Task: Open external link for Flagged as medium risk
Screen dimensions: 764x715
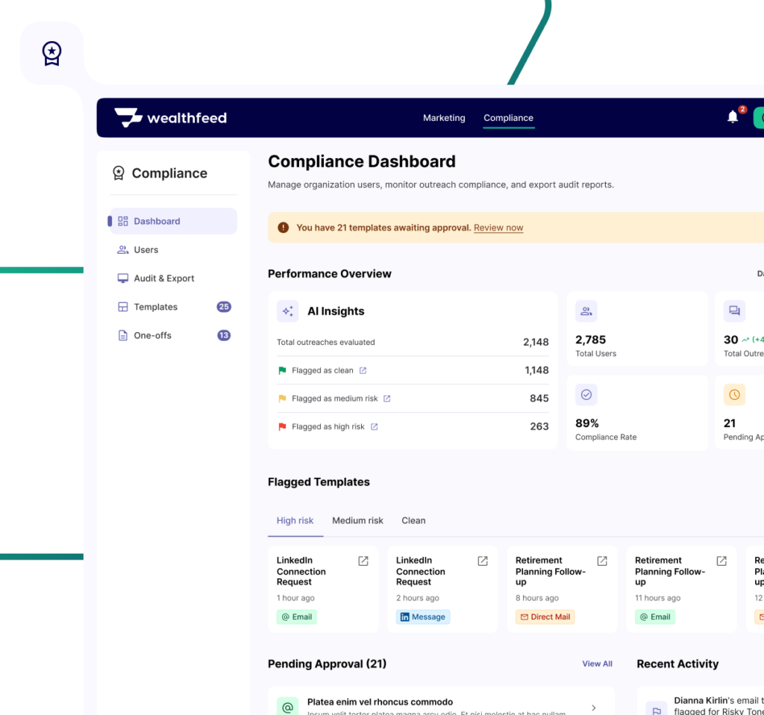Action: (386, 399)
